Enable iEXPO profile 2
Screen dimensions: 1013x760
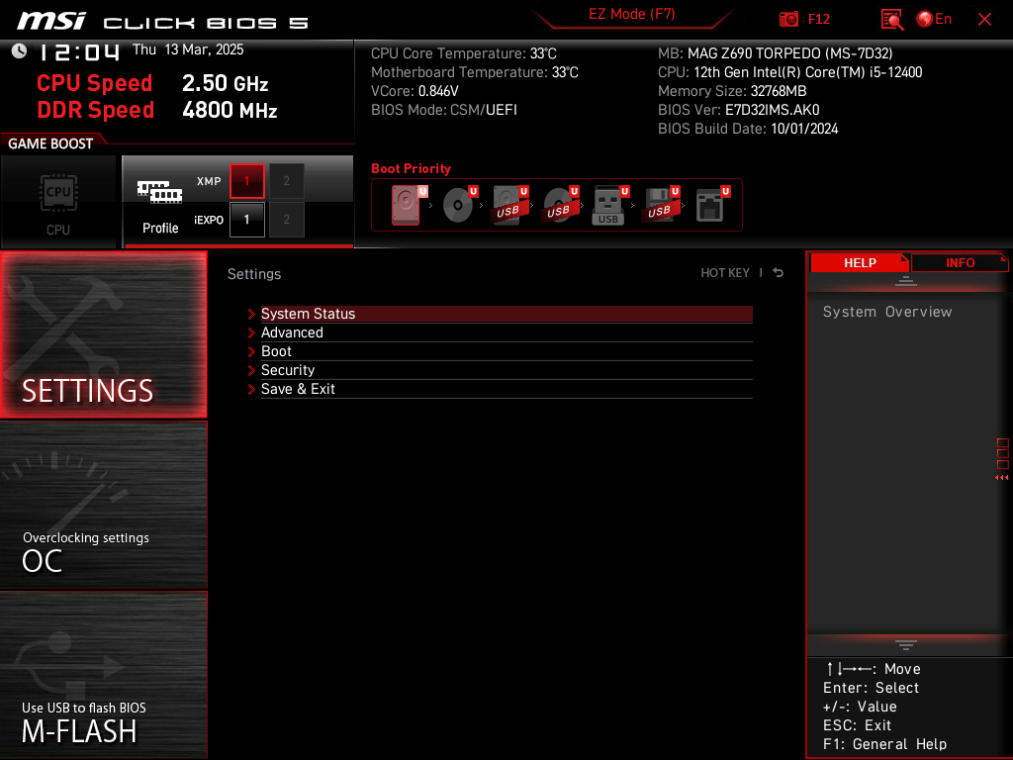[286, 220]
